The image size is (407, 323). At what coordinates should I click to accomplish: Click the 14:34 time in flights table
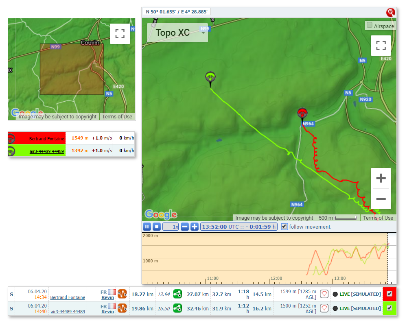coord(40,297)
